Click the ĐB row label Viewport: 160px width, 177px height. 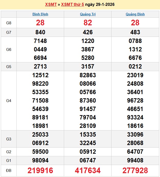pos(9,170)
